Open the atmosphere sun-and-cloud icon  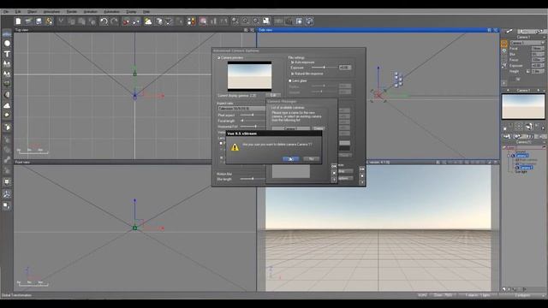point(148,21)
